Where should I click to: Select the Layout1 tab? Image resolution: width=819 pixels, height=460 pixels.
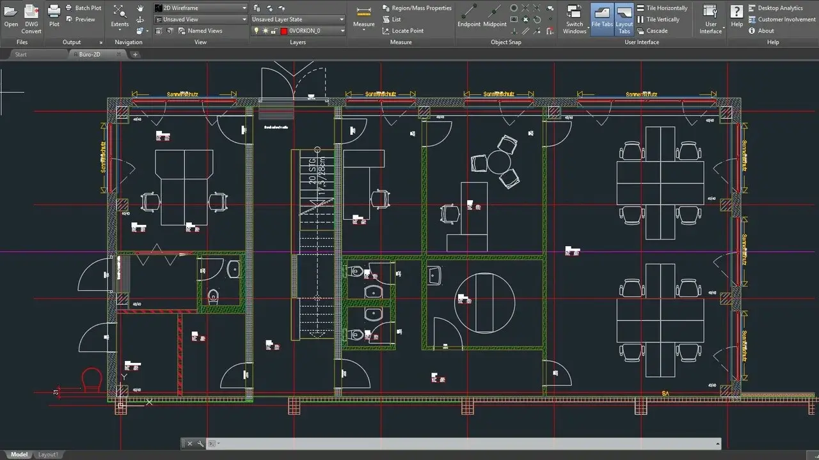point(48,454)
